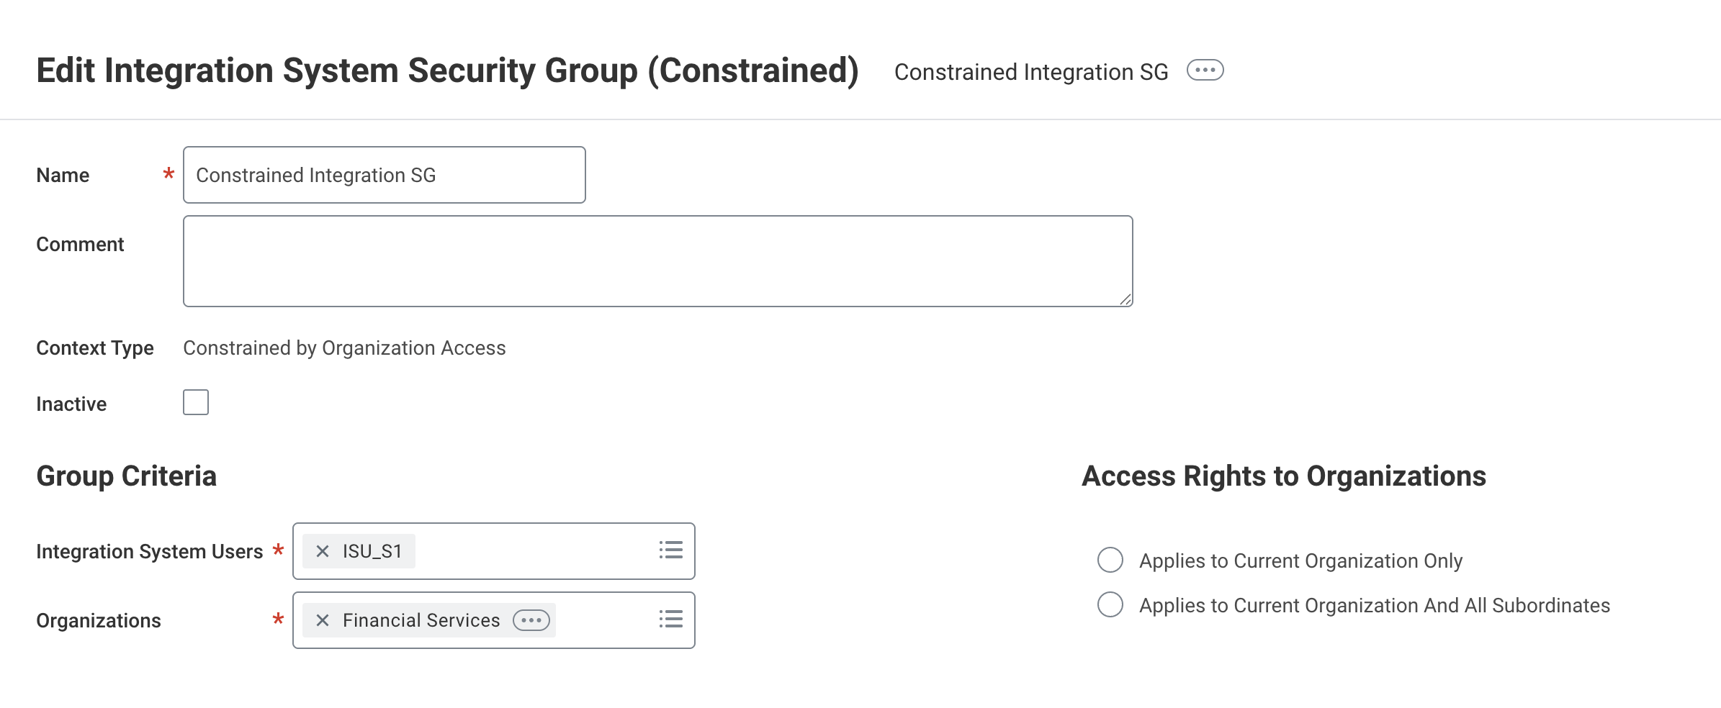Tick the Inactive checkbox
Viewport: 1721px width, 708px height.
[196, 402]
